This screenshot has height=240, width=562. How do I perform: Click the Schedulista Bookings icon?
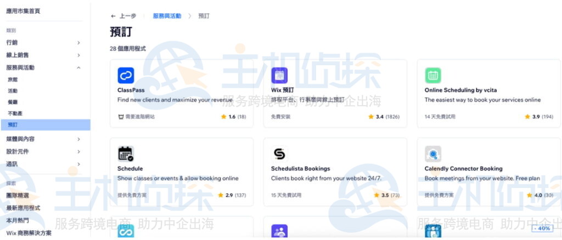[x=279, y=154]
